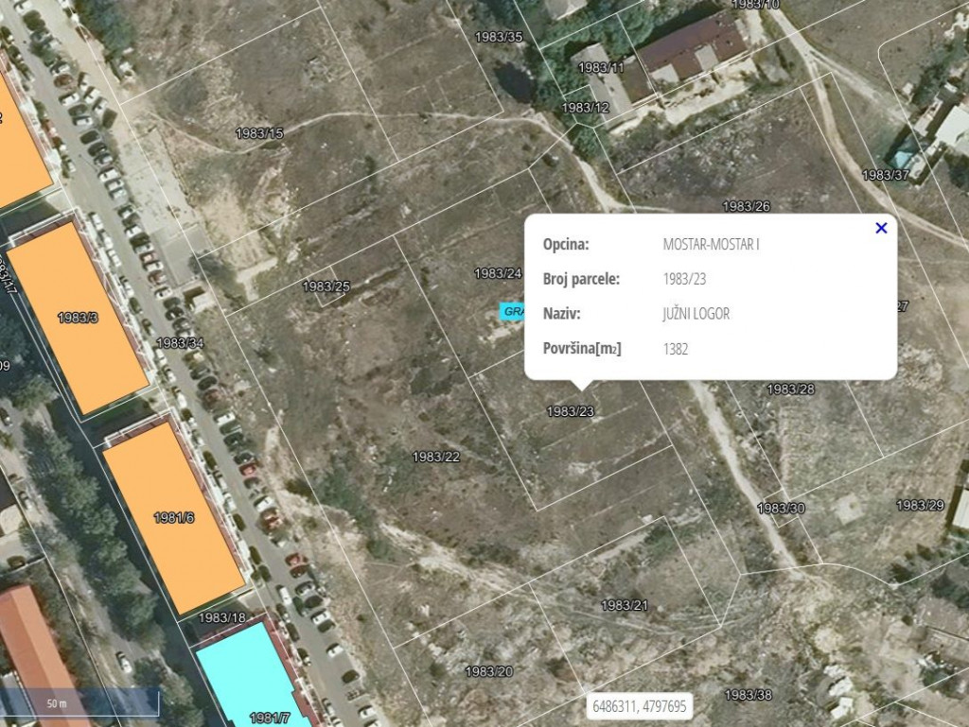Select parcel 1983/26

point(746,206)
